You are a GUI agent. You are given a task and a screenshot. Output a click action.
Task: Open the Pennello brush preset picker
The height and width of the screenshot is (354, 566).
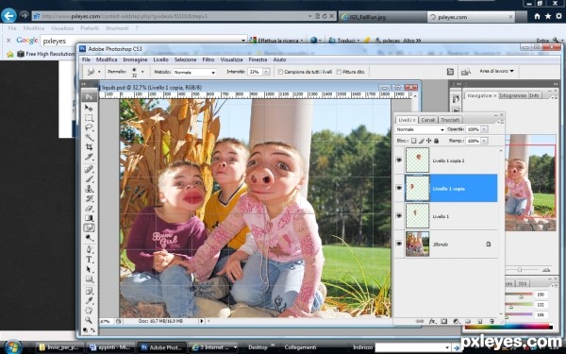tap(142, 72)
